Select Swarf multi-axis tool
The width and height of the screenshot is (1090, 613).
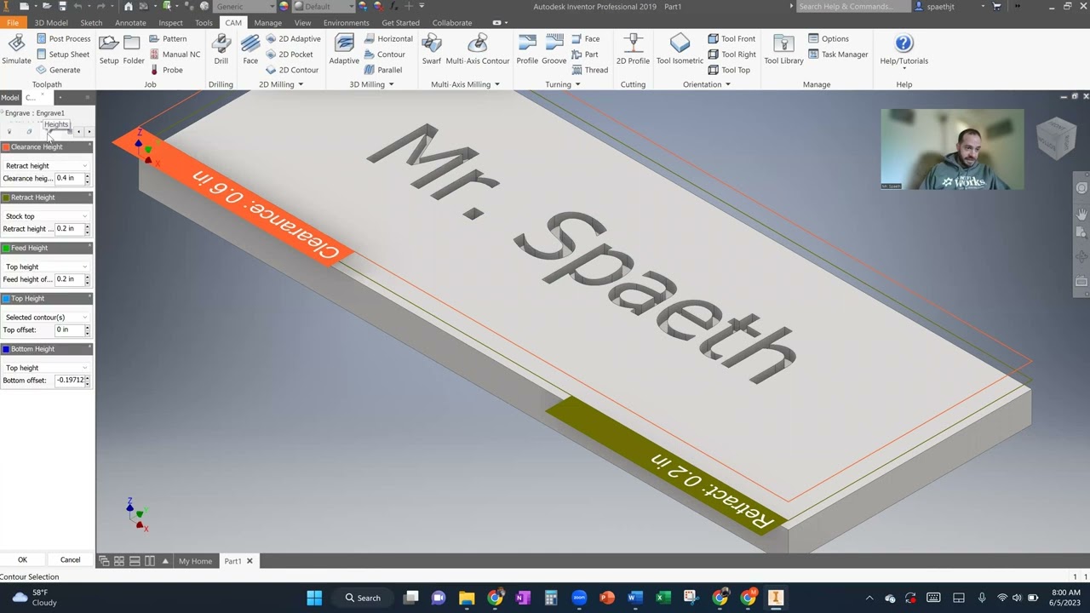pyautogui.click(x=432, y=49)
